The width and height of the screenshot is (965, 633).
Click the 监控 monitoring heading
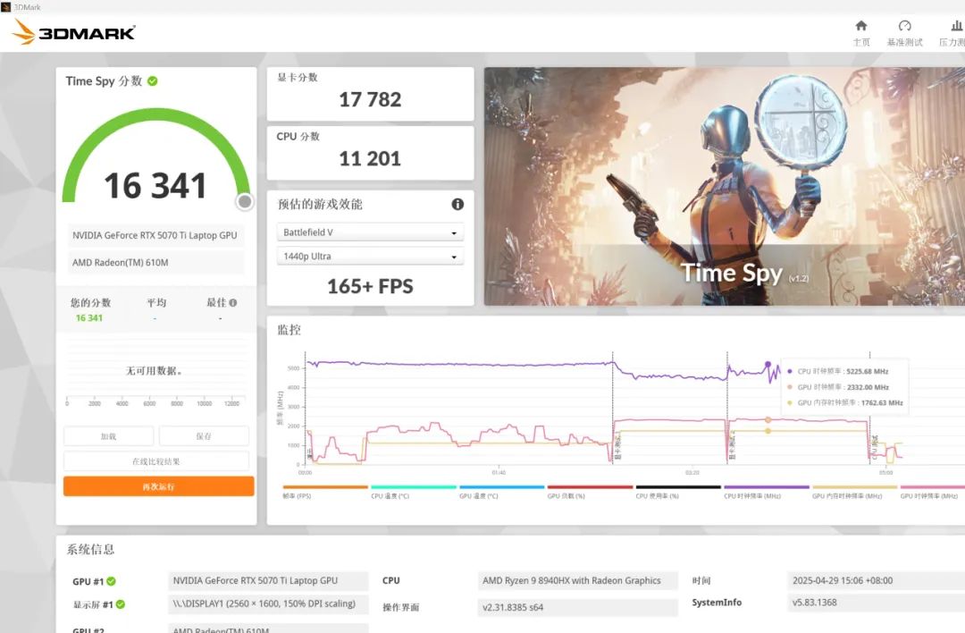pyautogui.click(x=289, y=330)
